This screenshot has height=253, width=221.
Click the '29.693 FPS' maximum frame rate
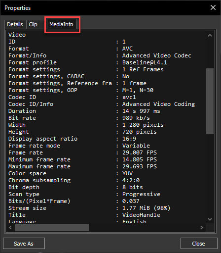[x=140, y=166]
